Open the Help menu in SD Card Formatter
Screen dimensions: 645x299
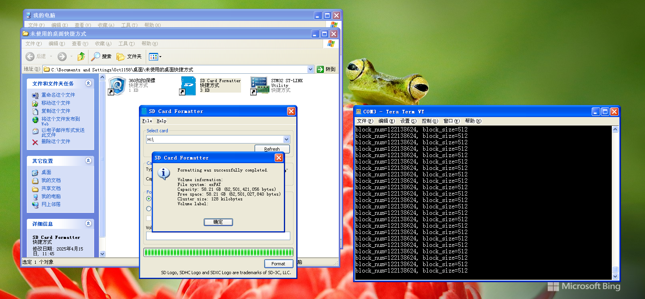click(161, 121)
